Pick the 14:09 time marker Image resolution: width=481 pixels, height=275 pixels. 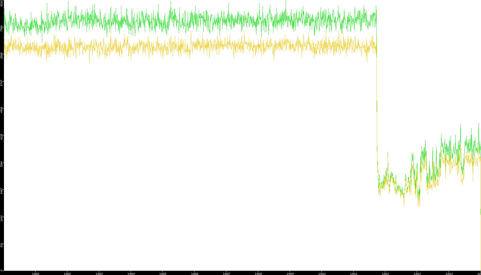290,273
